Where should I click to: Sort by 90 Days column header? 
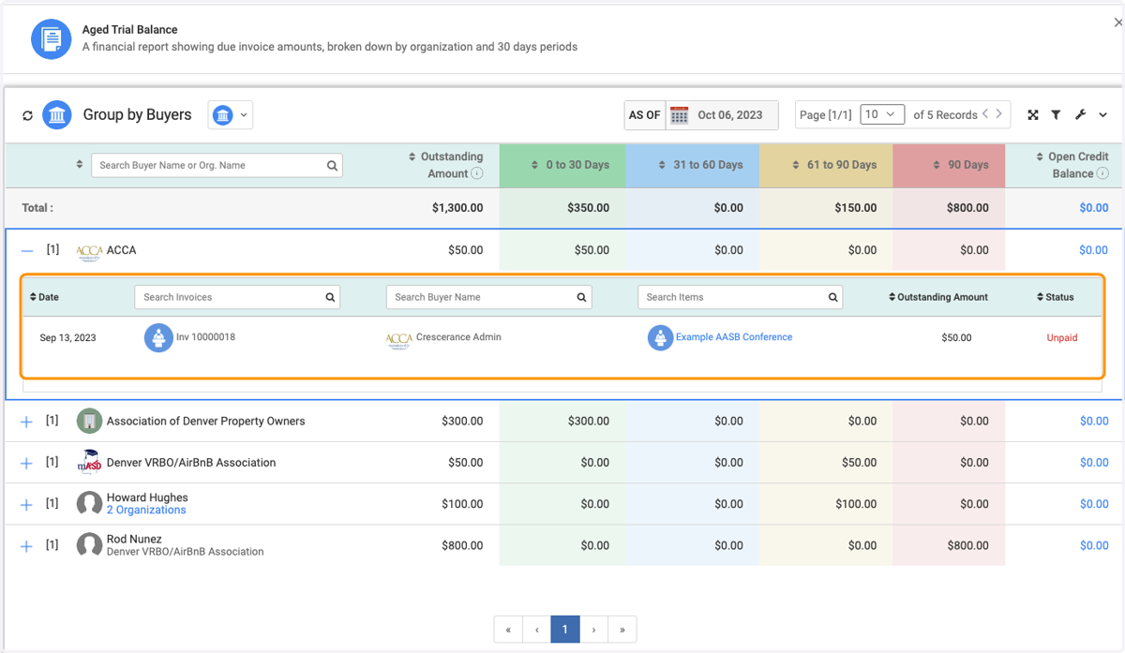961,165
